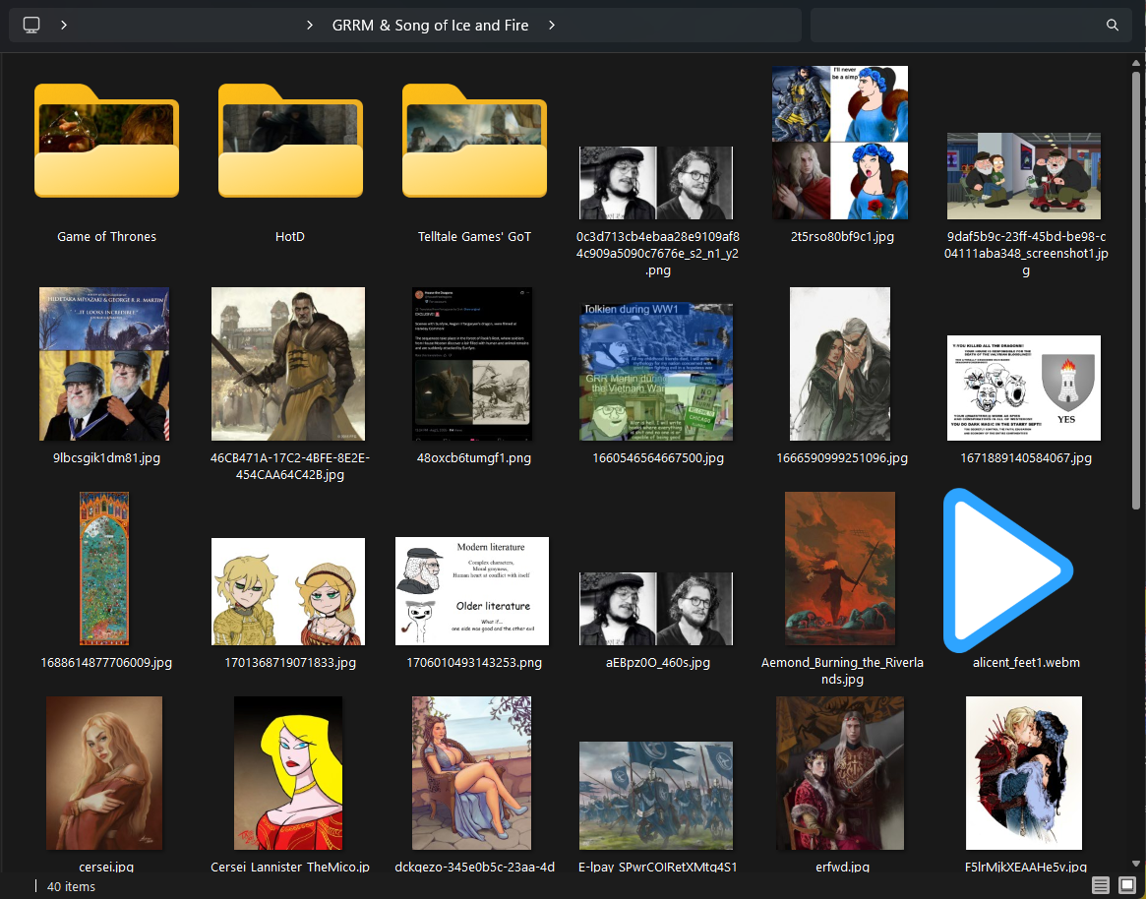Select the 1706010493143253.png thumbnail

tap(472, 591)
